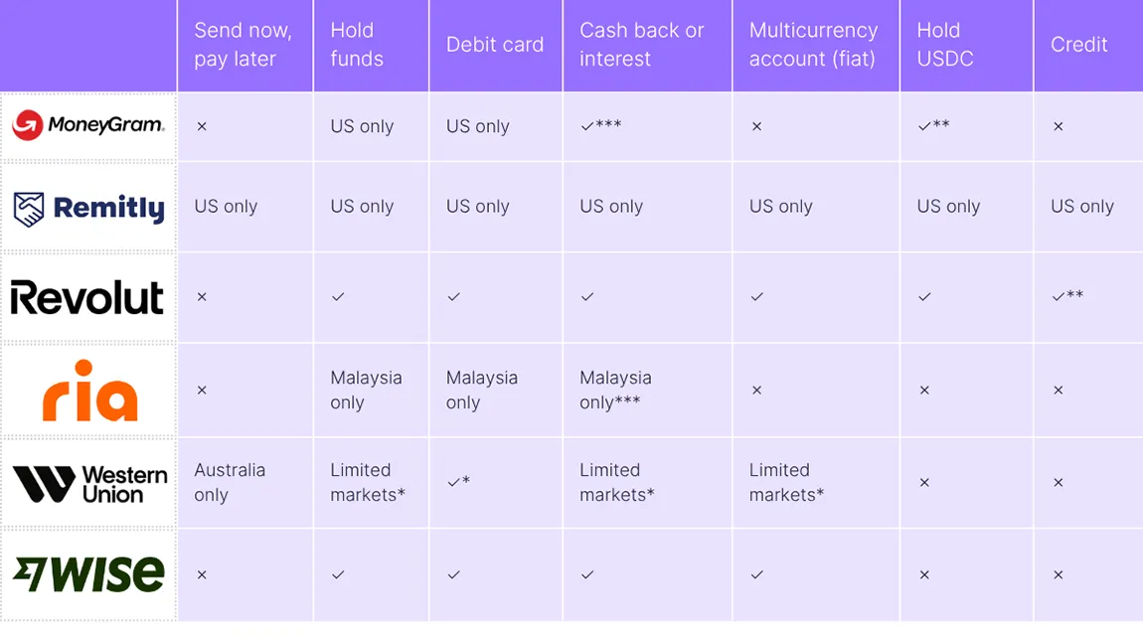The image size is (1143, 637).
Task: Click Revolut's Hold funds checkmark
Action: 338,297
